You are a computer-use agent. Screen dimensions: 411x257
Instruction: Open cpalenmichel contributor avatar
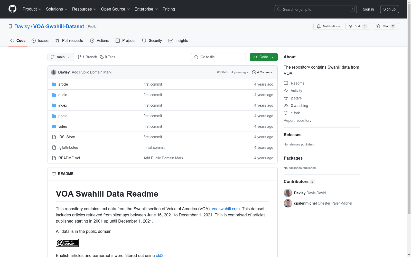point(288,203)
